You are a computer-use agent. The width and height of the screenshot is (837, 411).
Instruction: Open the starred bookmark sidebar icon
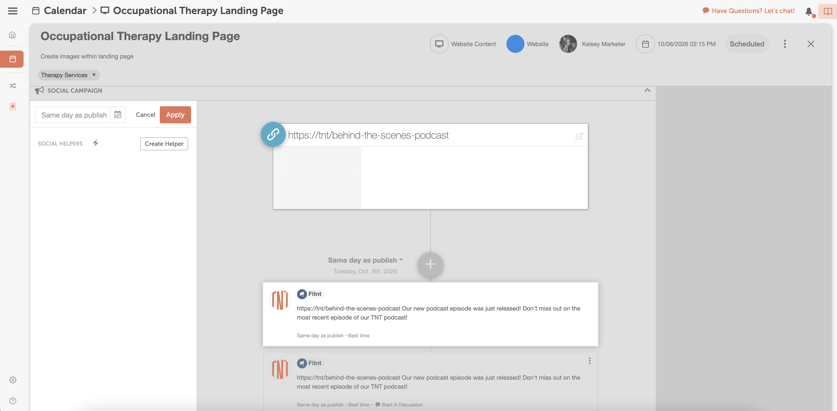point(12,106)
